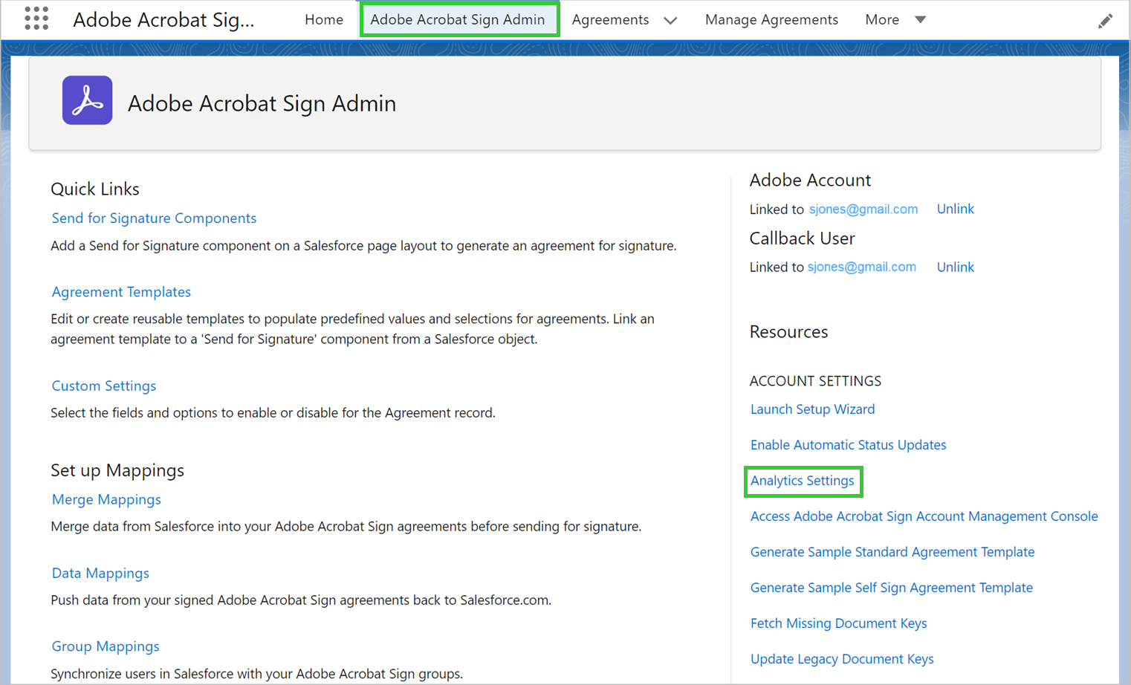1131x685 pixels.
Task: Enable Automatic Status Updates
Action: [x=848, y=444]
